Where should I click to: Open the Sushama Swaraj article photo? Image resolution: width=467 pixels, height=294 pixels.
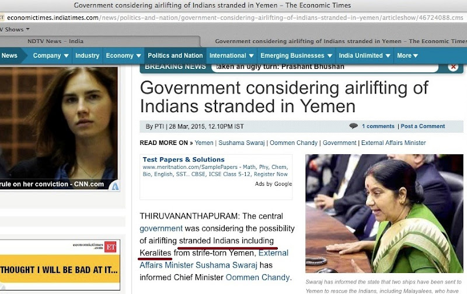click(x=384, y=213)
